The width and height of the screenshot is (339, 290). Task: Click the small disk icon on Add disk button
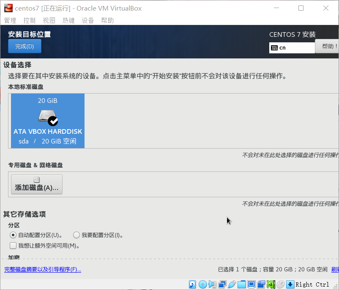[37, 180]
